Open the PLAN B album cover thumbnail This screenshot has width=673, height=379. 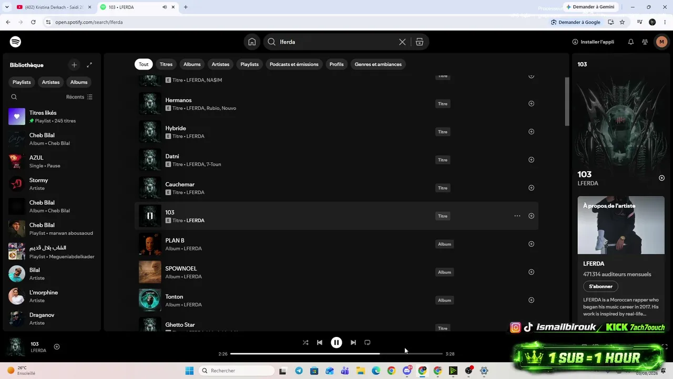click(150, 244)
